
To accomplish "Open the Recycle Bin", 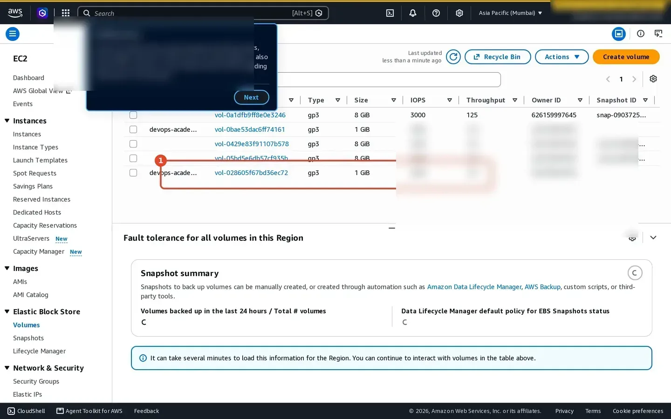I will point(498,57).
